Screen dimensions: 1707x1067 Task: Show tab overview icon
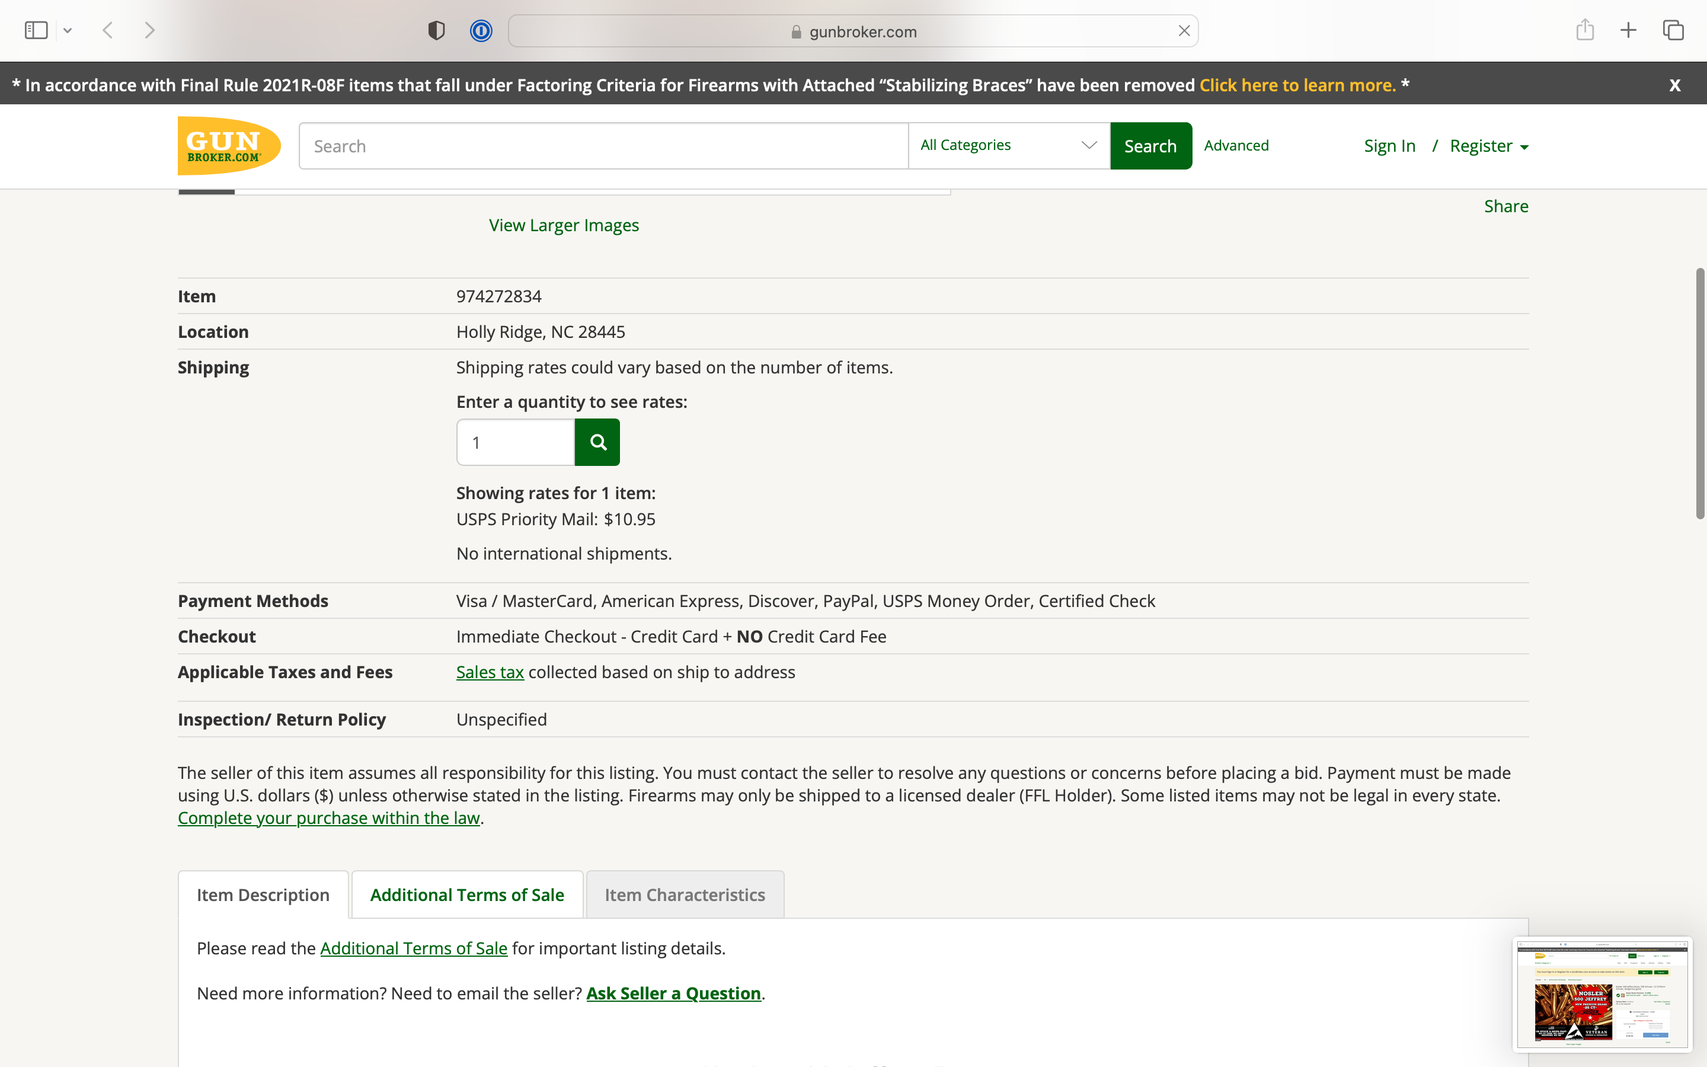click(1673, 30)
